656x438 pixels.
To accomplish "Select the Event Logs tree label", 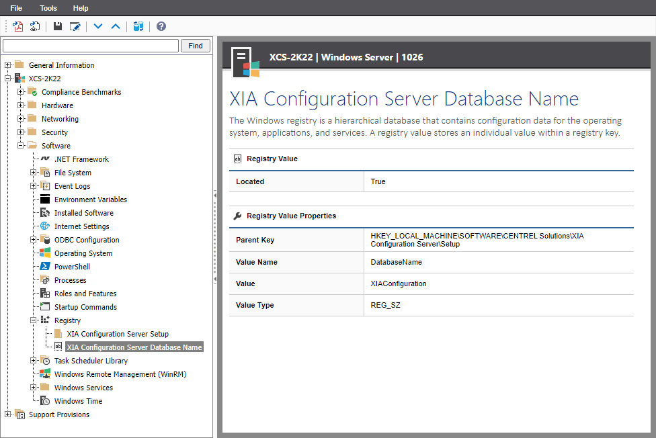I will (73, 185).
